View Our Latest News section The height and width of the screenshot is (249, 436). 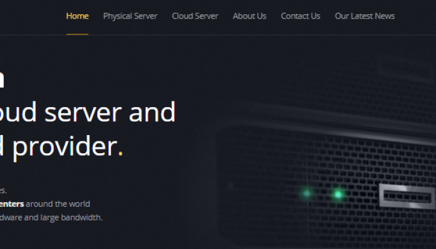pyautogui.click(x=364, y=16)
